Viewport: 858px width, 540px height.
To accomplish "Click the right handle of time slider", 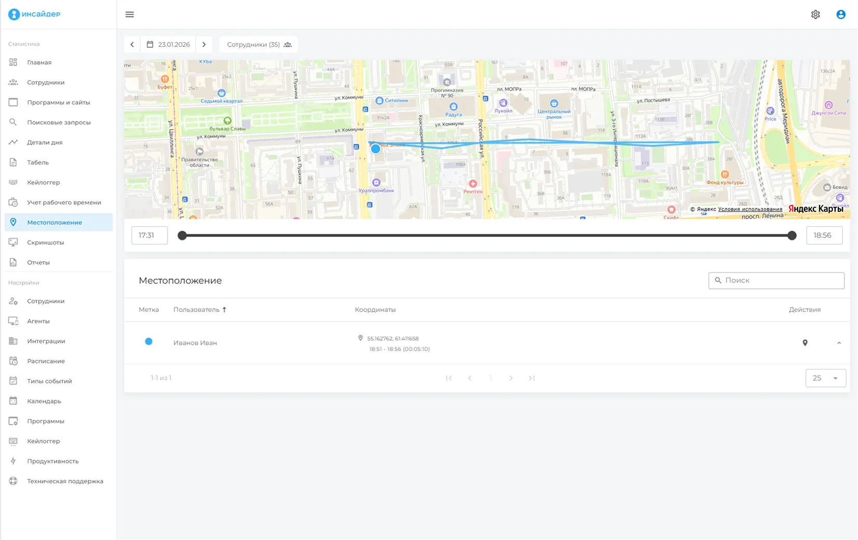I will pyautogui.click(x=792, y=235).
